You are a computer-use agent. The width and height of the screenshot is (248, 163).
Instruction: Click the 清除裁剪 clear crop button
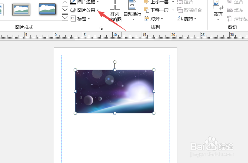click(x=237, y=19)
